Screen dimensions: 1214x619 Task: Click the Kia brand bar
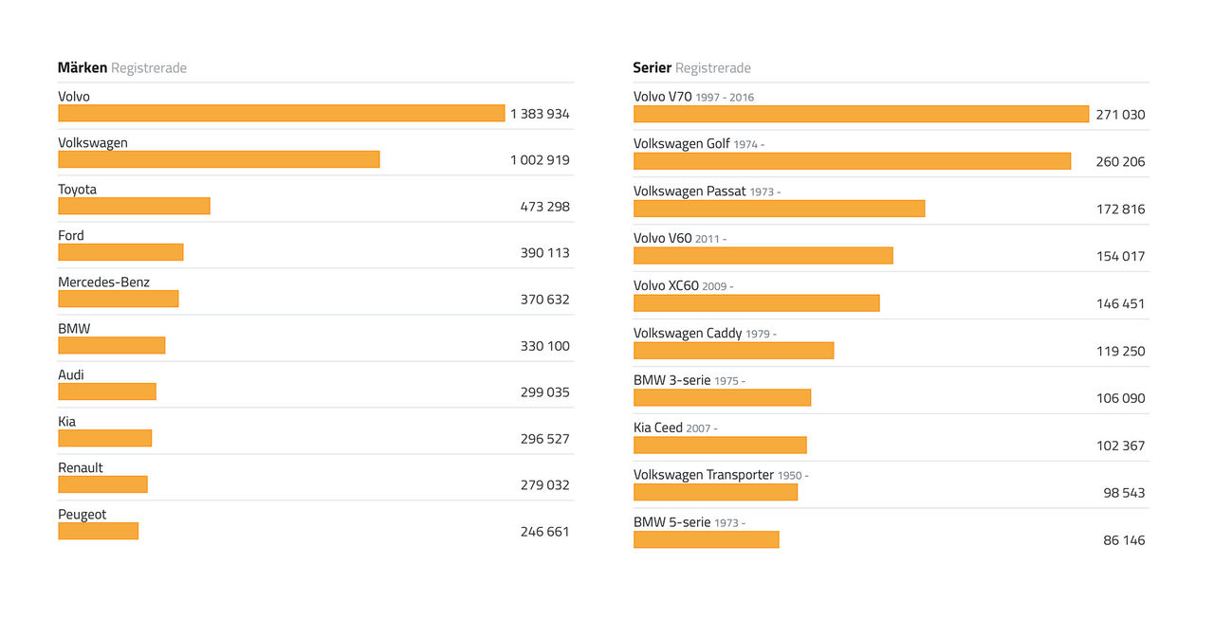coord(104,438)
